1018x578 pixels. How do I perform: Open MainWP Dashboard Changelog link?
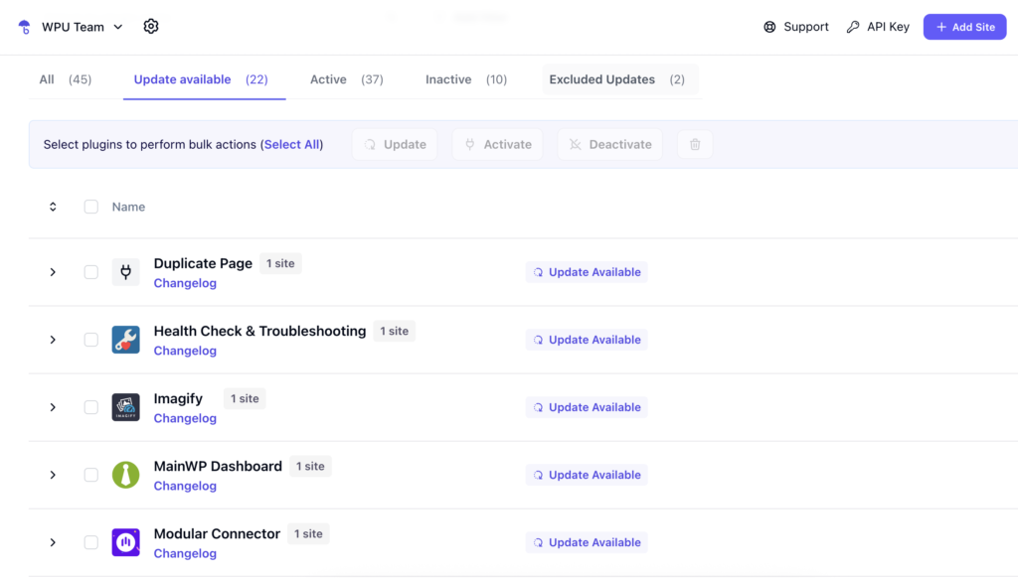(x=185, y=486)
